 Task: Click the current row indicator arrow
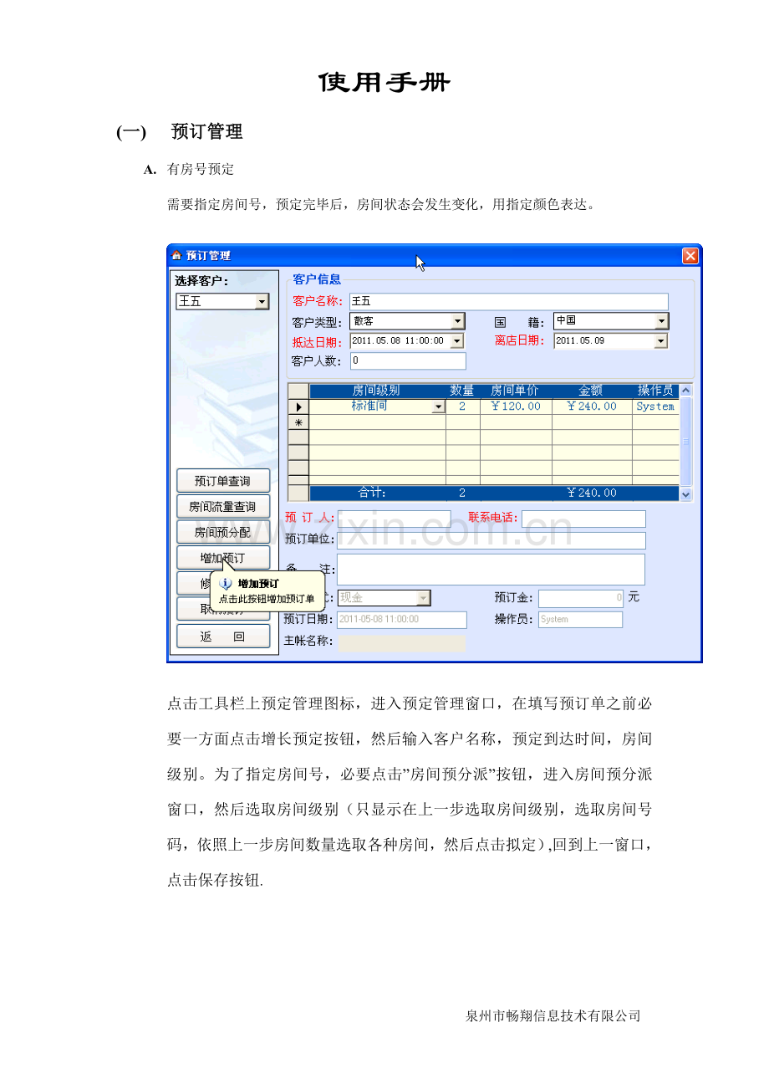coord(298,406)
